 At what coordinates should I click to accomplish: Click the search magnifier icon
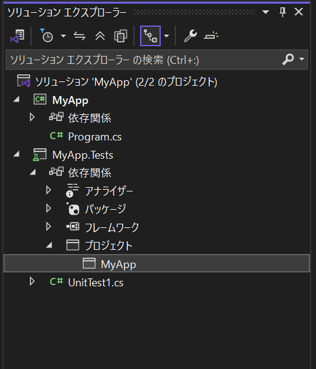pos(288,60)
